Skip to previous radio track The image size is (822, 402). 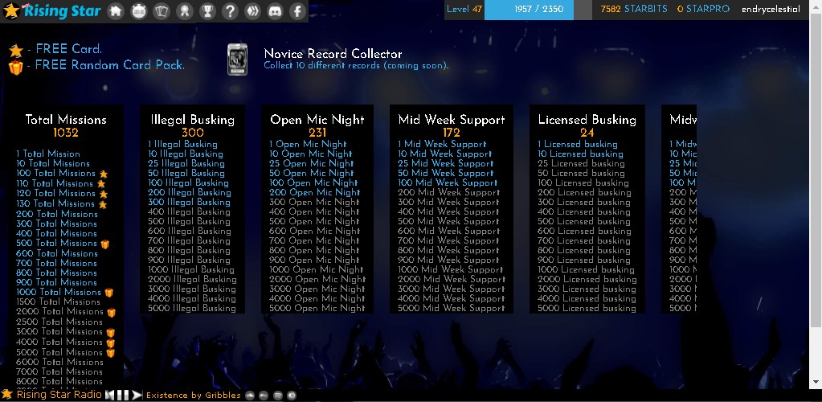coord(110,395)
